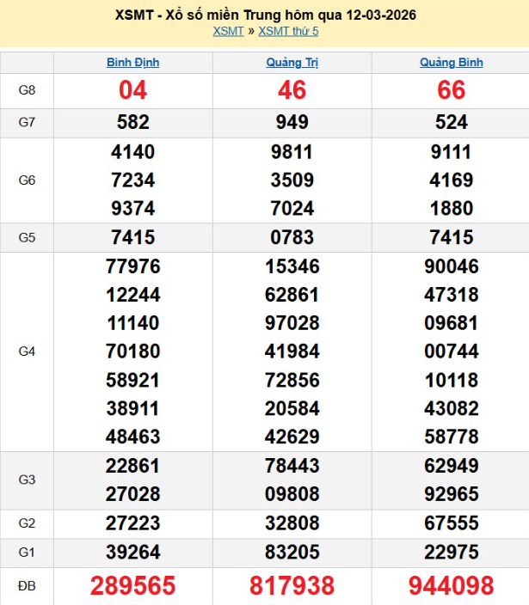Click Bình Định G1 number 39264
The width and height of the screenshot is (529, 605).
(x=132, y=551)
